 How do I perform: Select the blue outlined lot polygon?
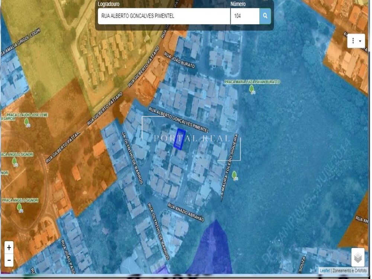pyautogui.click(x=180, y=139)
